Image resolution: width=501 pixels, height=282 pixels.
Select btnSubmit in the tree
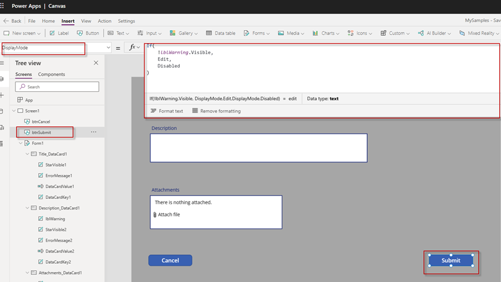(41, 132)
